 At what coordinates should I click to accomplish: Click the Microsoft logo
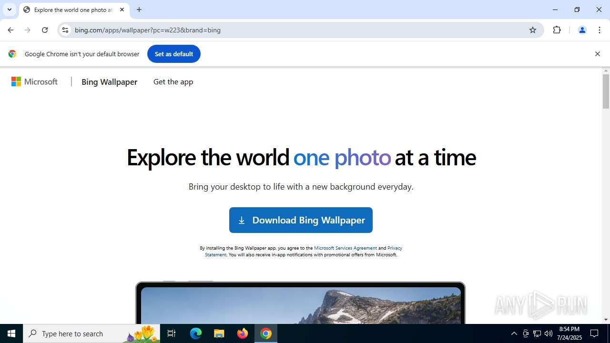(35, 82)
